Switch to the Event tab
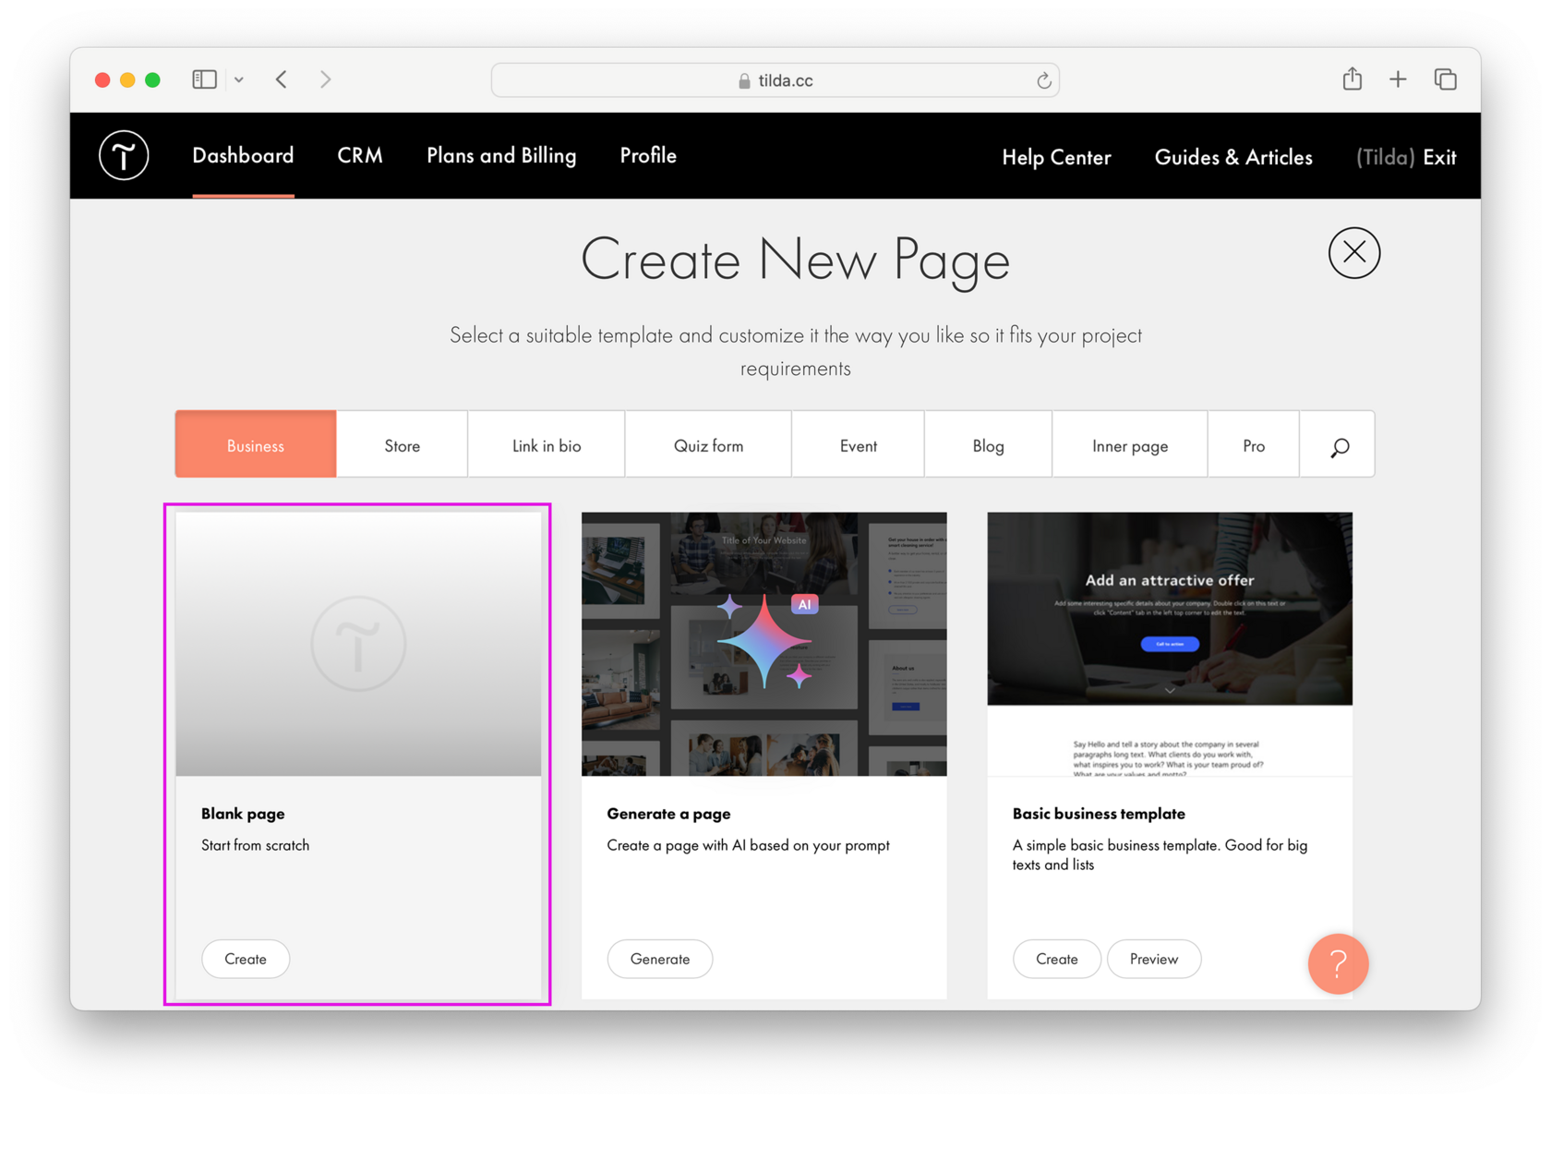This screenshot has height=1173, width=1551. click(x=858, y=445)
